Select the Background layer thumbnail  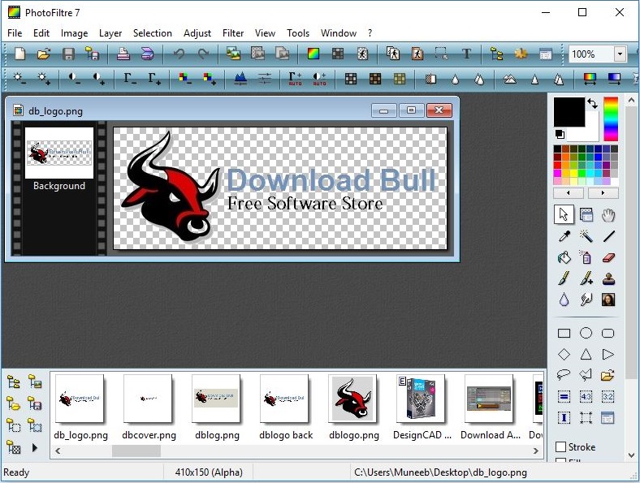tap(59, 153)
